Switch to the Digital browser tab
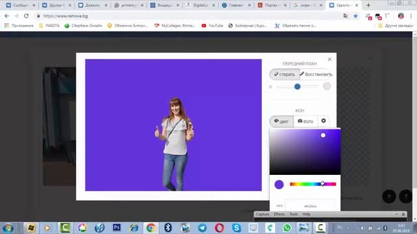Viewport: 417px width, 234px height. click(x=201, y=5)
